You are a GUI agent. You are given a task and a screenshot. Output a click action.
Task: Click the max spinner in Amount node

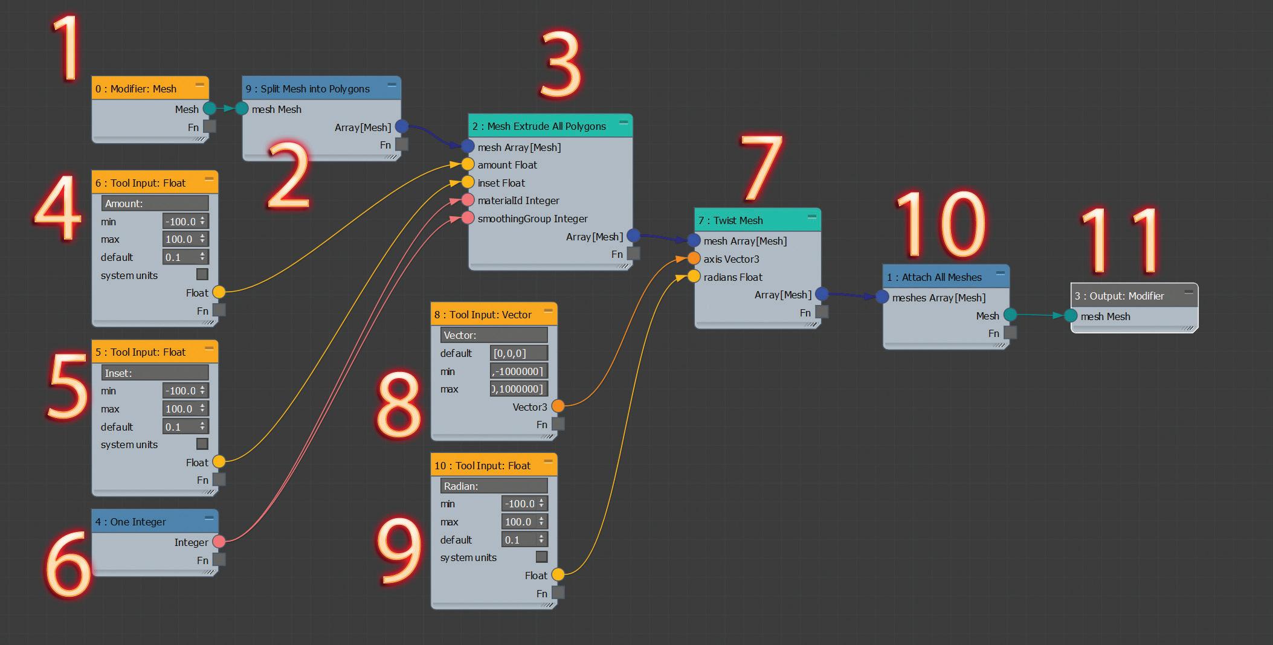point(185,239)
